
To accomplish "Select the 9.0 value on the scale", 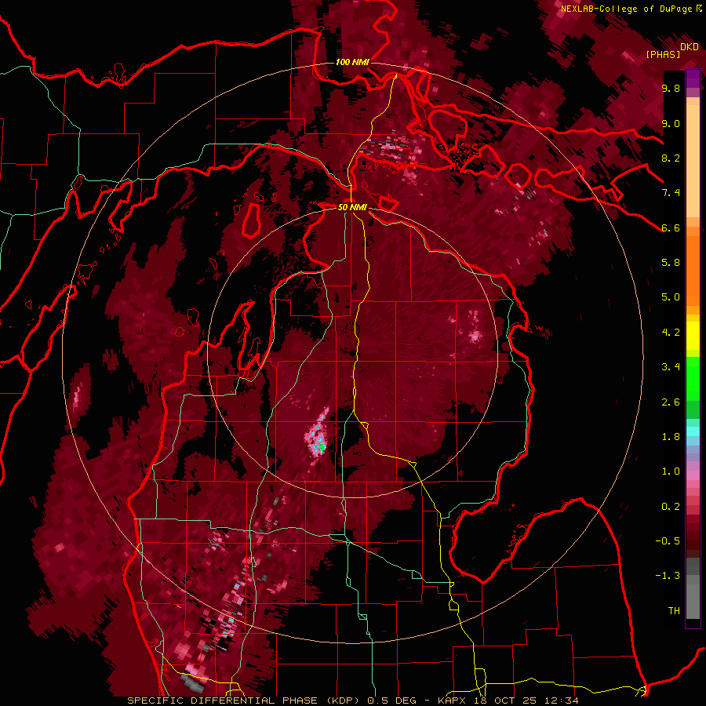I will 671,123.
